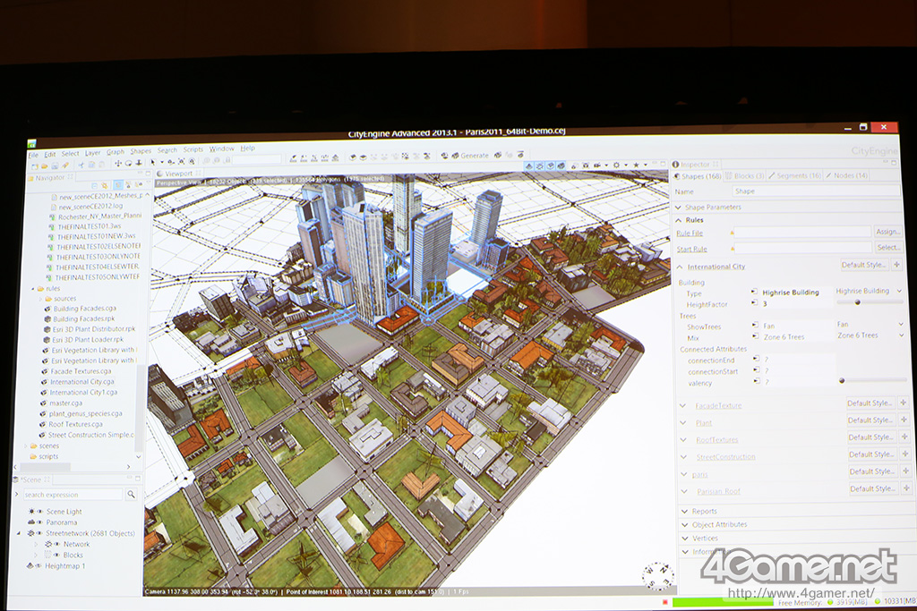
Task: Toggle visibility of Blocks layer
Action: pos(56,555)
